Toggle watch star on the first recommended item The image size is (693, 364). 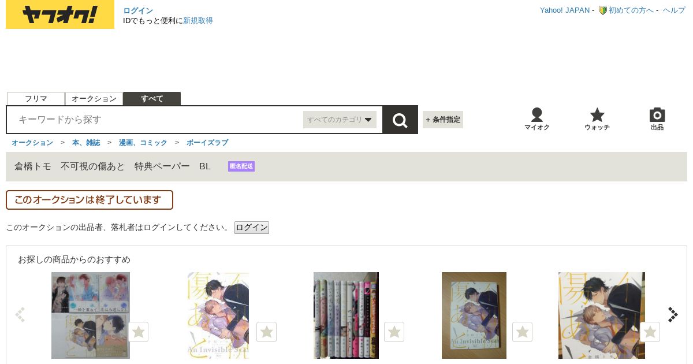click(x=138, y=332)
